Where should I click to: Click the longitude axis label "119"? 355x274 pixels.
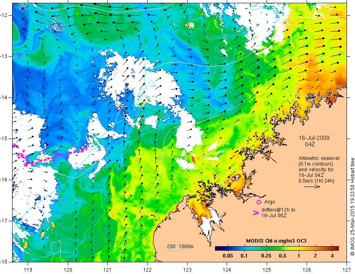pos(28,270)
